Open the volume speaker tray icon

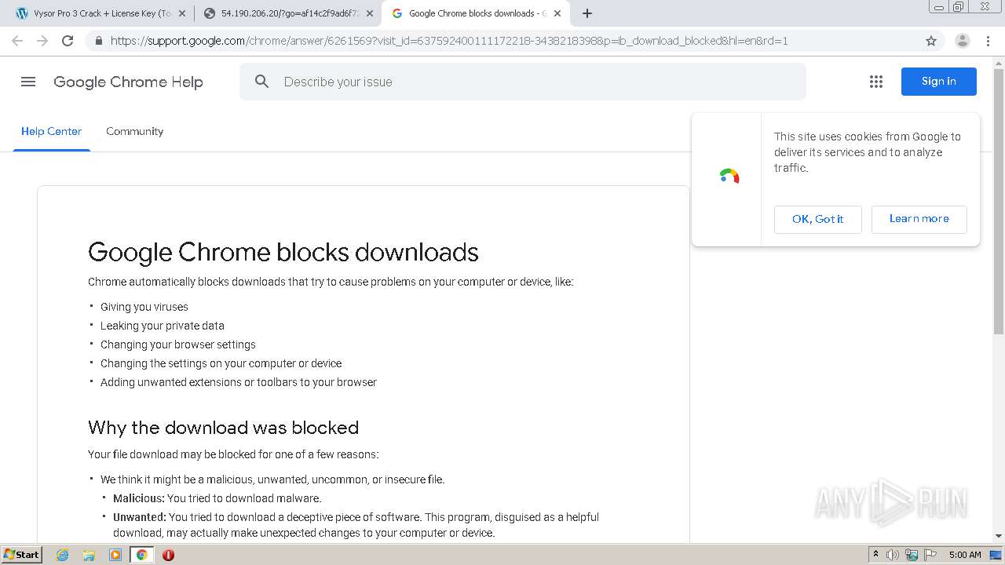pos(893,555)
